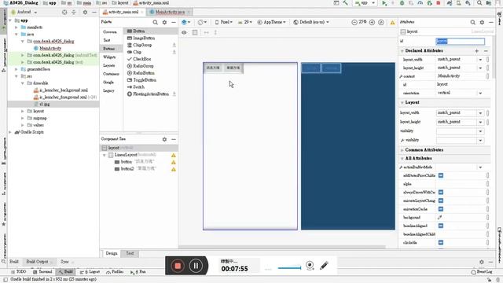Viewport: 503px width, 283px height.
Task: Open Profiler tool window
Action: coord(115,272)
